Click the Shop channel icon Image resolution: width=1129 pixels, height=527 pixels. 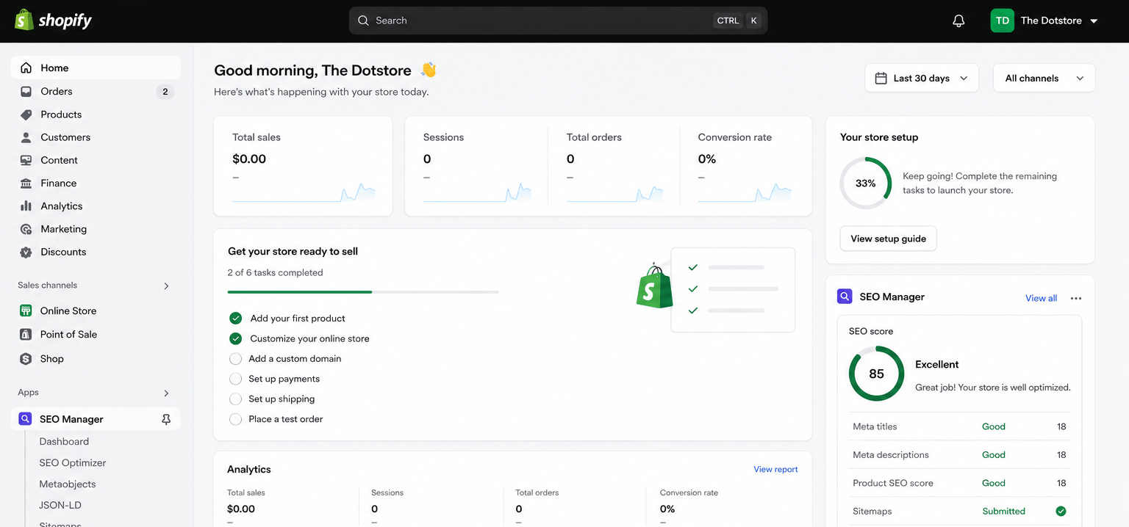(x=26, y=358)
